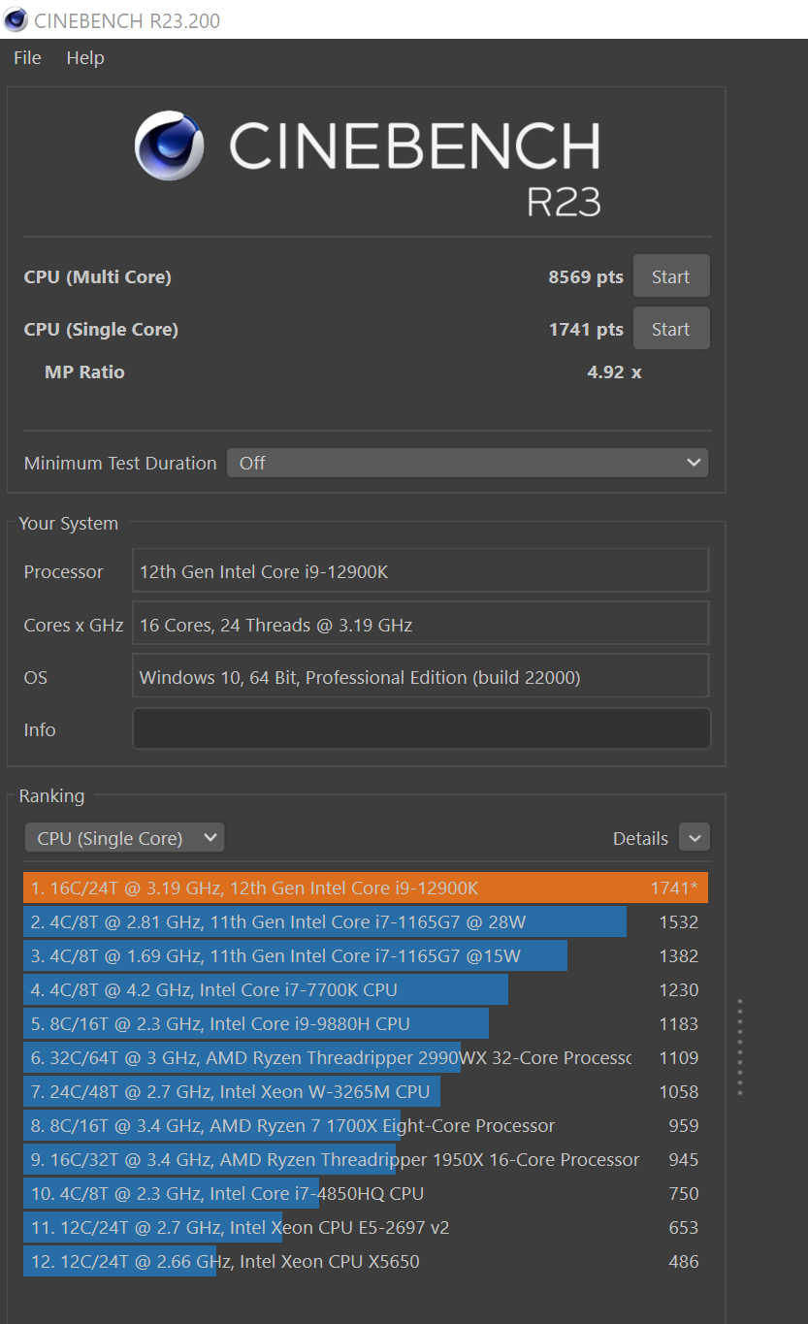Image resolution: width=808 pixels, height=1324 pixels.
Task: Click the 8569 pts multi core score
Action: click(586, 277)
